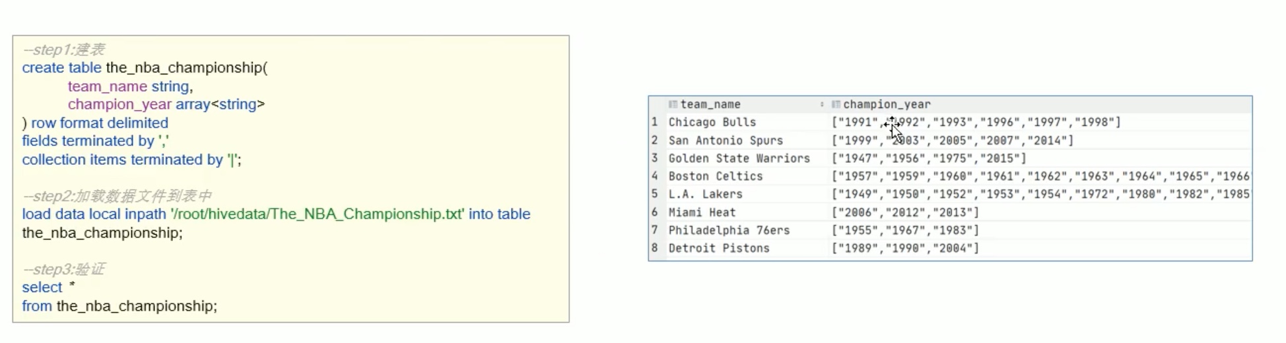Screen dimensions: 1286x343
Task: Select the L.A. Lakers champion_year array cell
Action: [x=1040, y=194]
